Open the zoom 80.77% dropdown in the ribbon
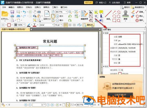The height and width of the screenshot is (108, 147). (66, 12)
